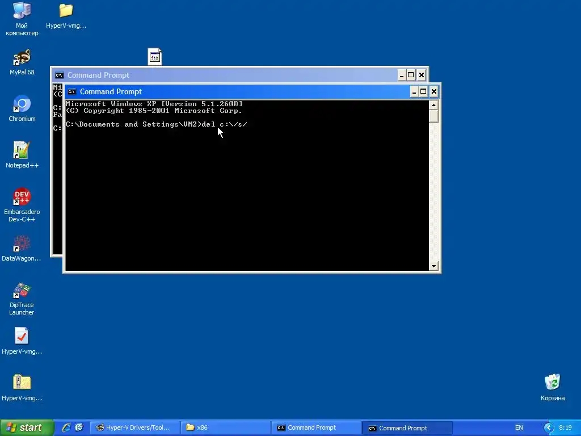Select the unlabeled file icon above the Command Prompt windows
Viewport: 581px width, 436px height.
[x=154, y=57]
